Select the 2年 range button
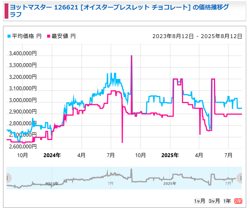The image size is (250, 210). click(238, 201)
